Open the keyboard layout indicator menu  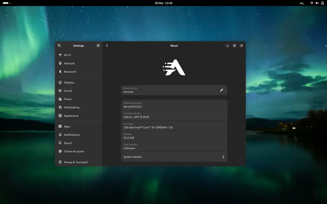click(301, 3)
